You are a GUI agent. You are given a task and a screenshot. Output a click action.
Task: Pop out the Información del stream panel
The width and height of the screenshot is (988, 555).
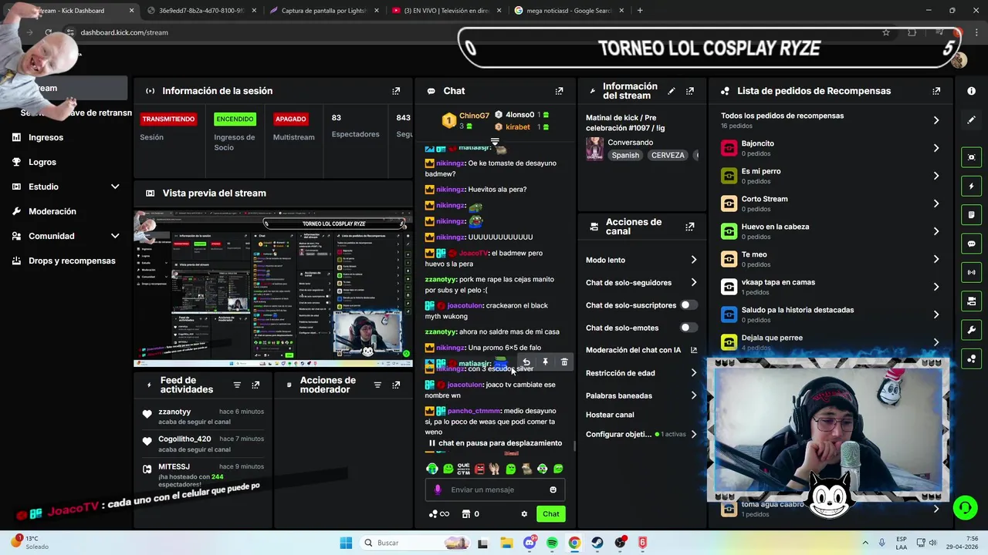[x=690, y=91]
